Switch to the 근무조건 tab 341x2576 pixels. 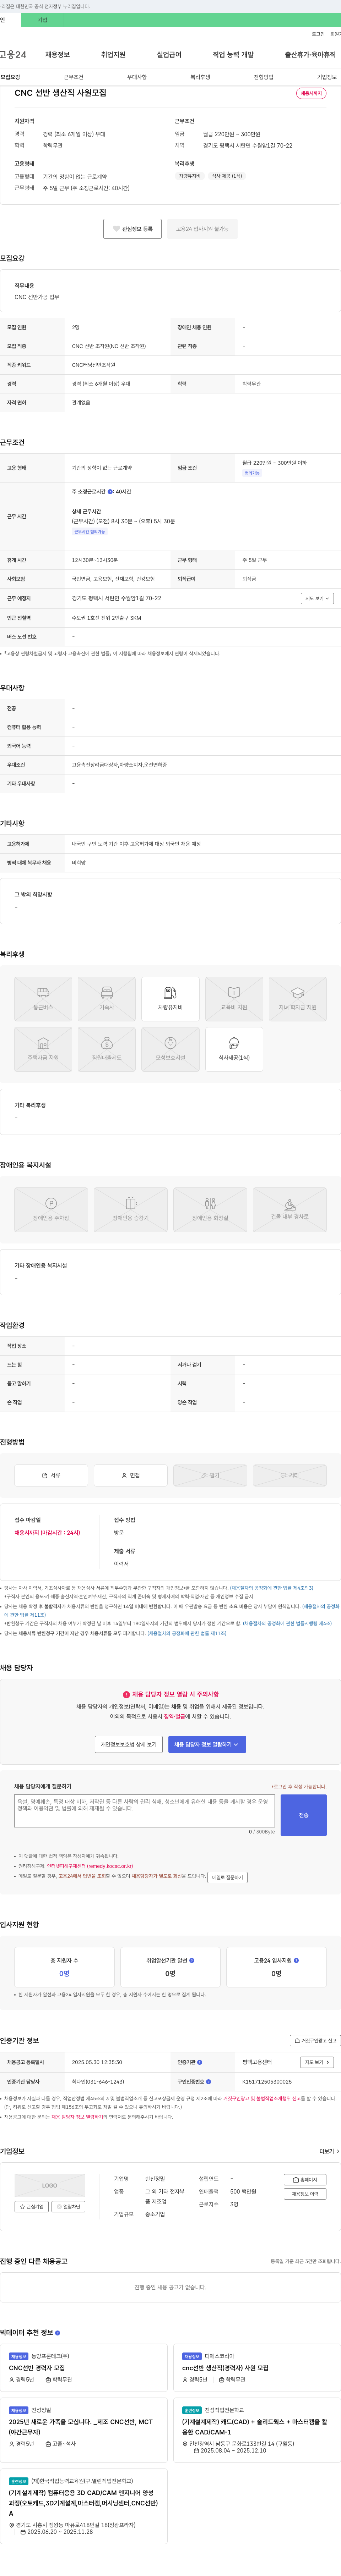pos(74,77)
